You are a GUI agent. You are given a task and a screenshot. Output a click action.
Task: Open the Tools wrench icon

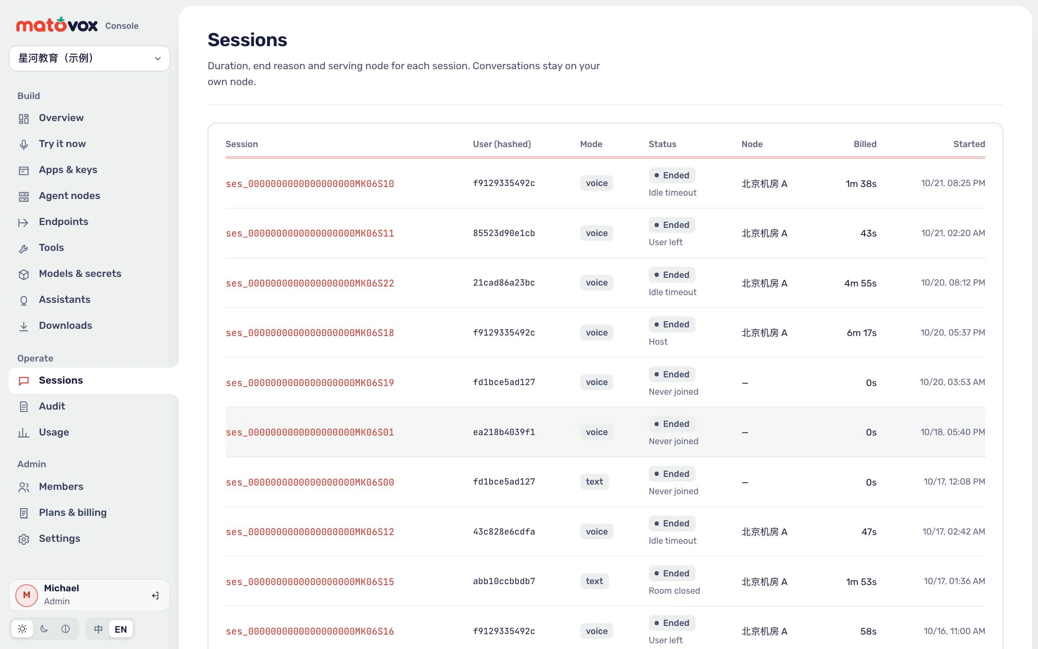(x=24, y=248)
